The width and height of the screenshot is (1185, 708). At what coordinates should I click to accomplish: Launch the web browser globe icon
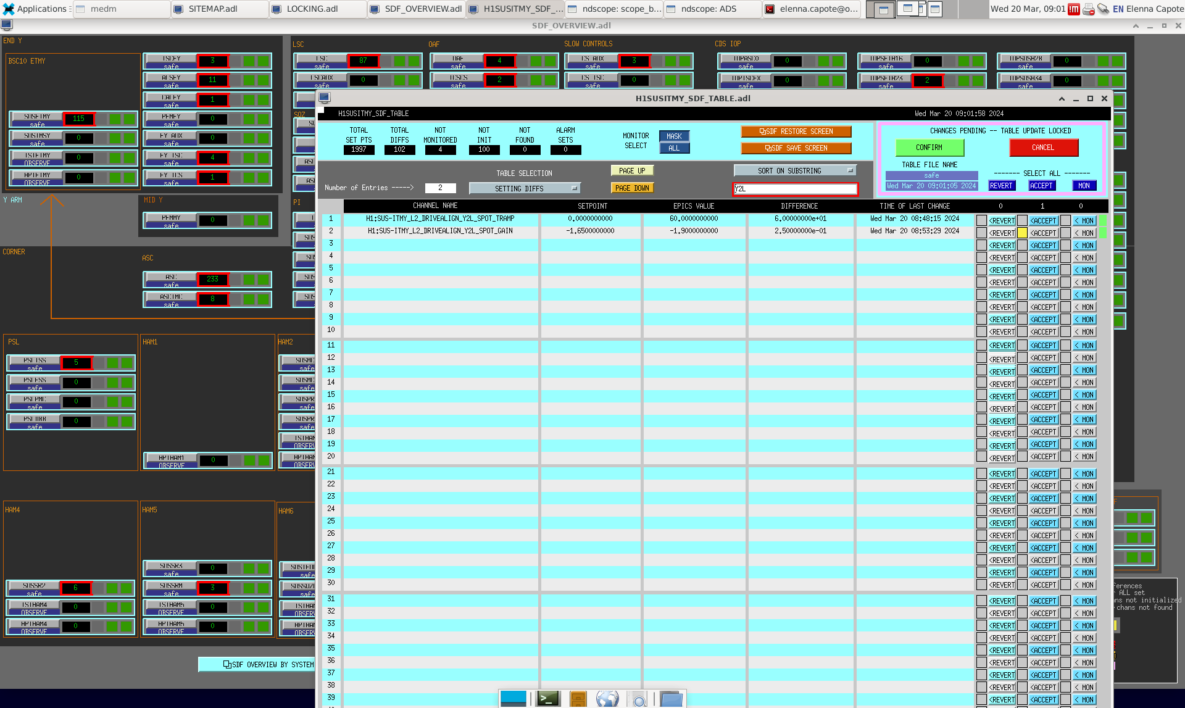(x=607, y=699)
